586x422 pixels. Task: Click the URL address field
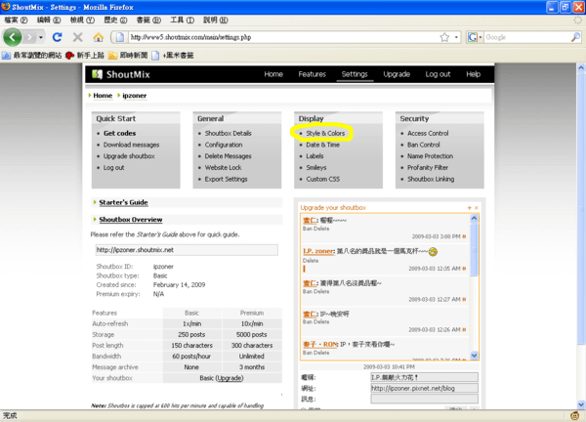tap(283, 37)
